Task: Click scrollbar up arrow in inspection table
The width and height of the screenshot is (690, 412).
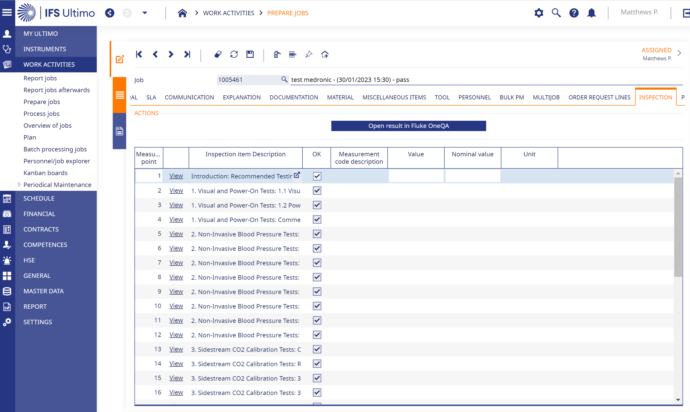Action: tap(678, 173)
